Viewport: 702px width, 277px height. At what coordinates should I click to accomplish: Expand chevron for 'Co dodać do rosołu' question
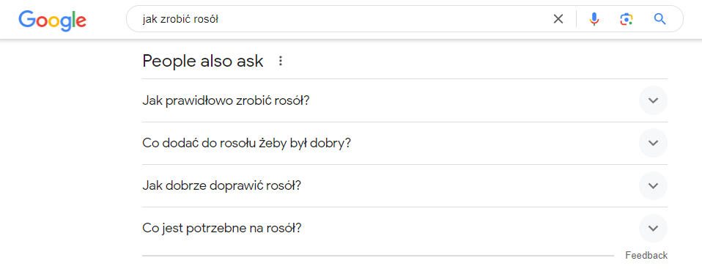(x=653, y=143)
